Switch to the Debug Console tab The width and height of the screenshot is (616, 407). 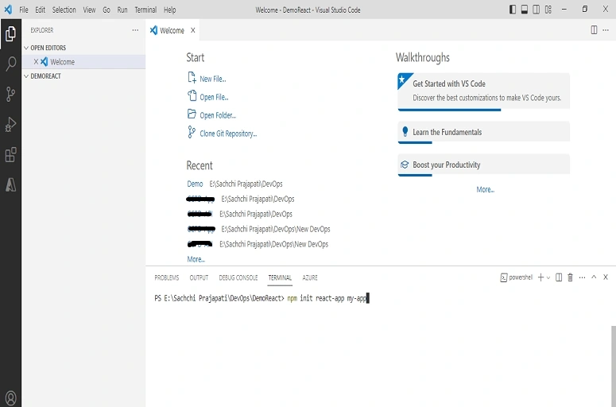tap(238, 277)
